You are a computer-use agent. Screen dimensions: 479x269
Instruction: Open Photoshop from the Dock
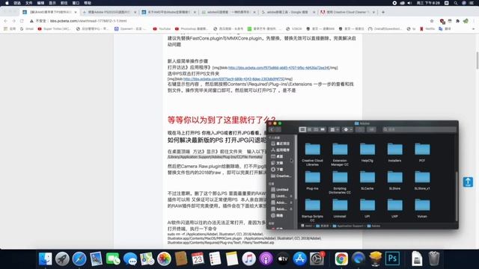coord(392,259)
